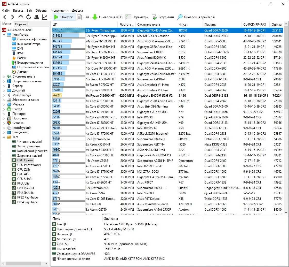Viewport: 289px width, 267px height.
Task: Click the Мережа network icon
Action: click(x=9, y=104)
